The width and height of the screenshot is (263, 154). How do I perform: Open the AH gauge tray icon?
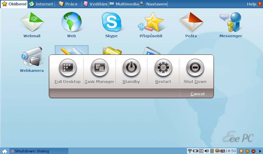217,151
